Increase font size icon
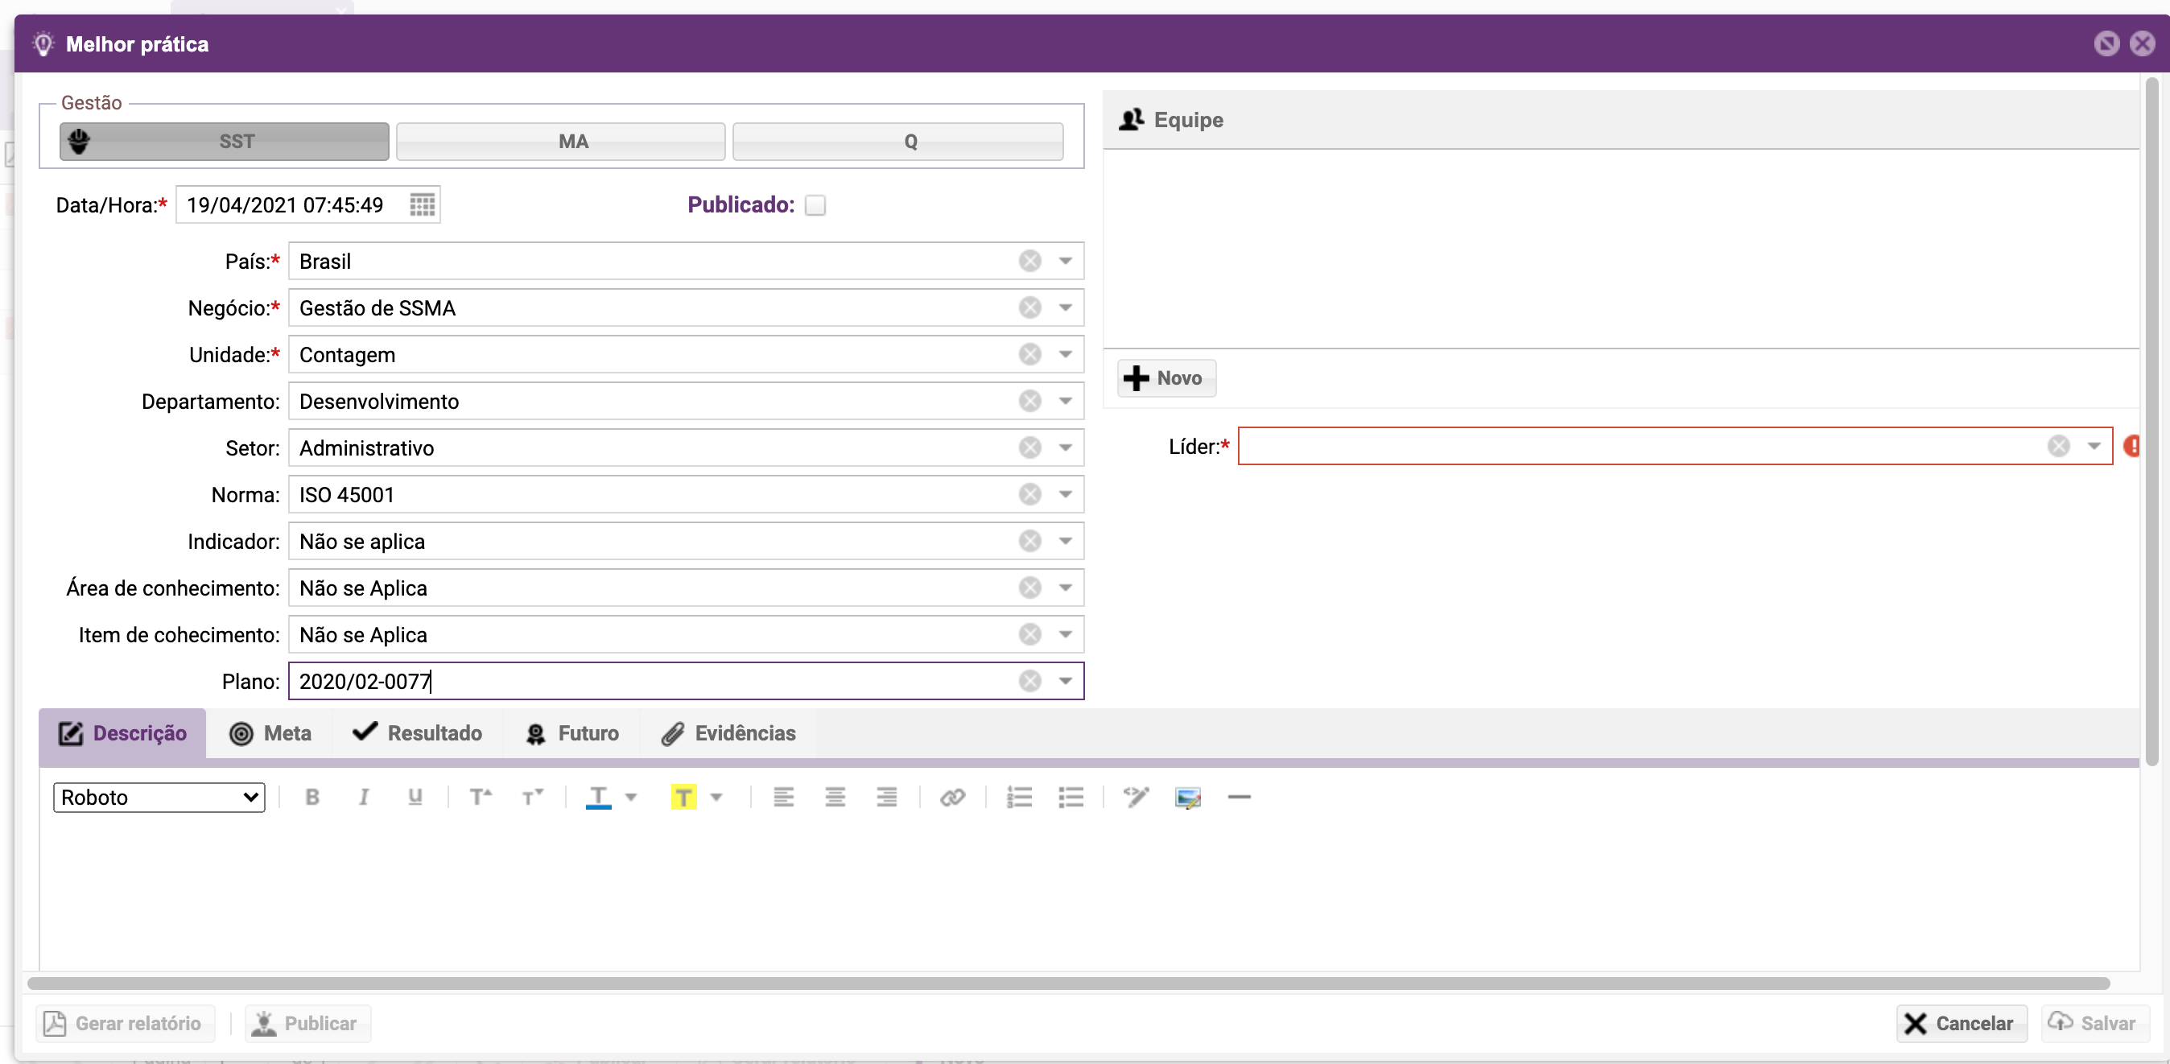The height and width of the screenshot is (1064, 2170). [x=481, y=796]
